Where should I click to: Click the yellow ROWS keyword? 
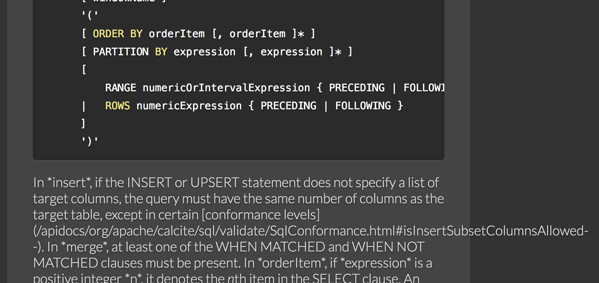(x=117, y=106)
